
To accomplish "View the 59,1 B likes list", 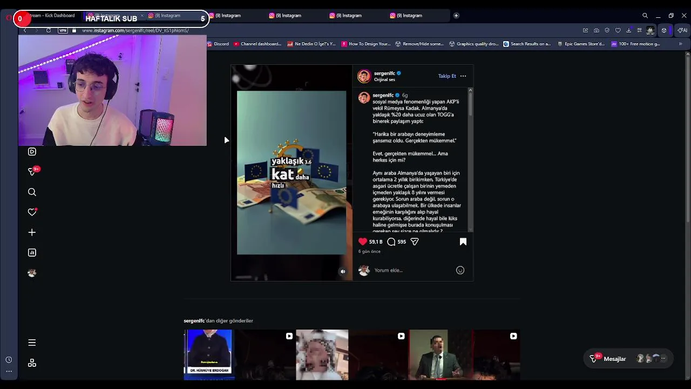I will pyautogui.click(x=376, y=242).
